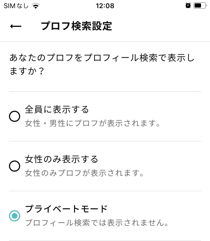Tap the 女性のみ表示する label text

pyautogui.click(x=61, y=159)
